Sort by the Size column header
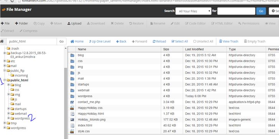Viewport: 279px width, 139px height. (x=172, y=49)
